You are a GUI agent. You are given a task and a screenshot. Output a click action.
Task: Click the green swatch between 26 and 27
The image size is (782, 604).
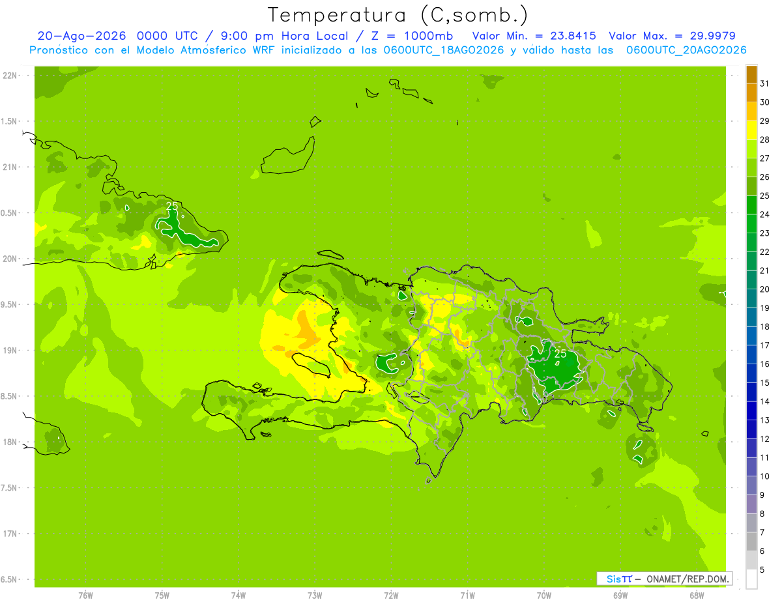(751, 167)
